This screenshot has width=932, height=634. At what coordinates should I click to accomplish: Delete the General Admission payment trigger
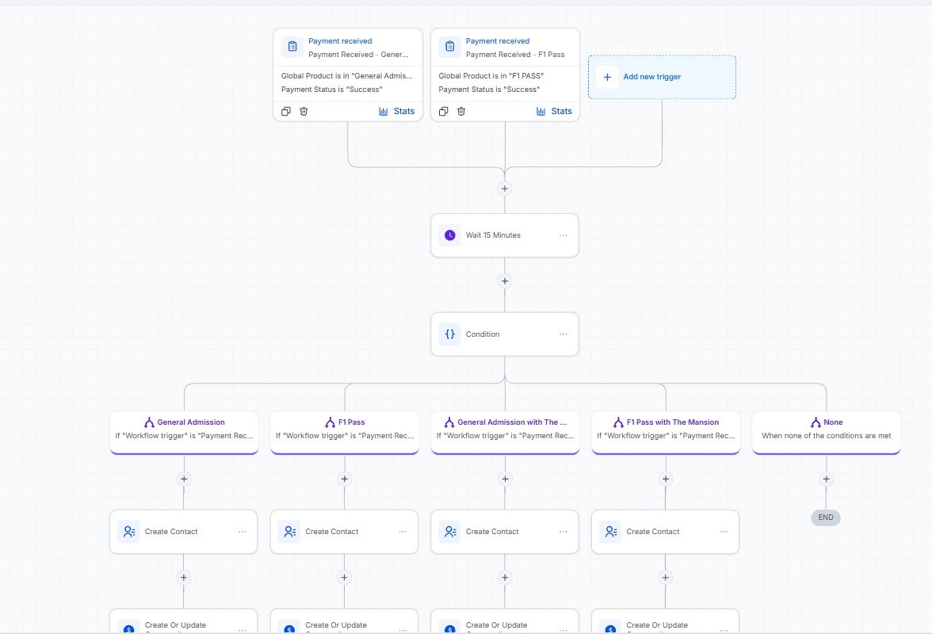304,111
